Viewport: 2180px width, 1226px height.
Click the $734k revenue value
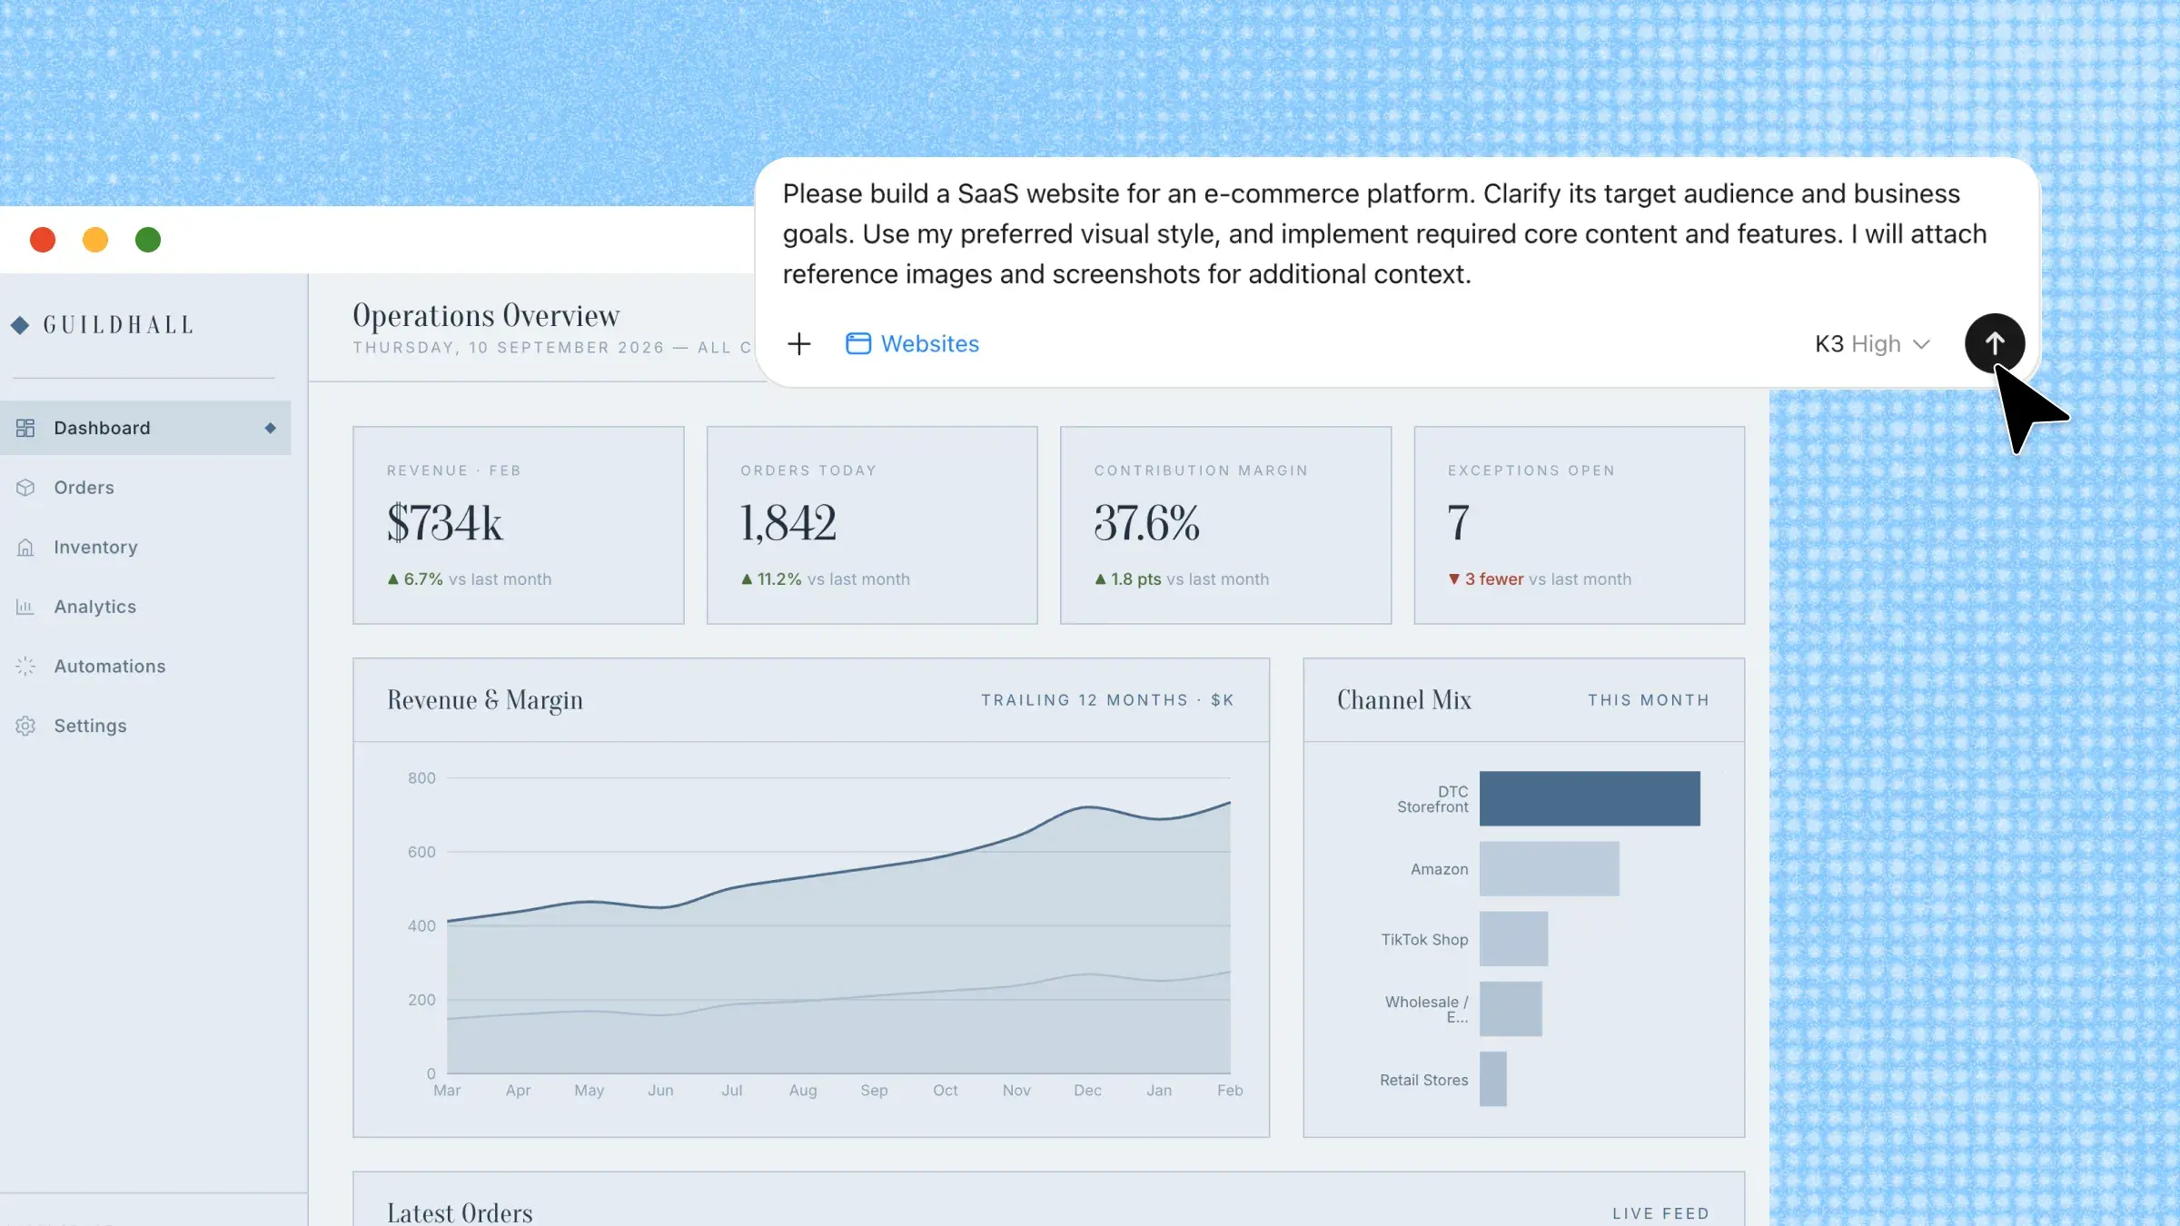coord(444,523)
